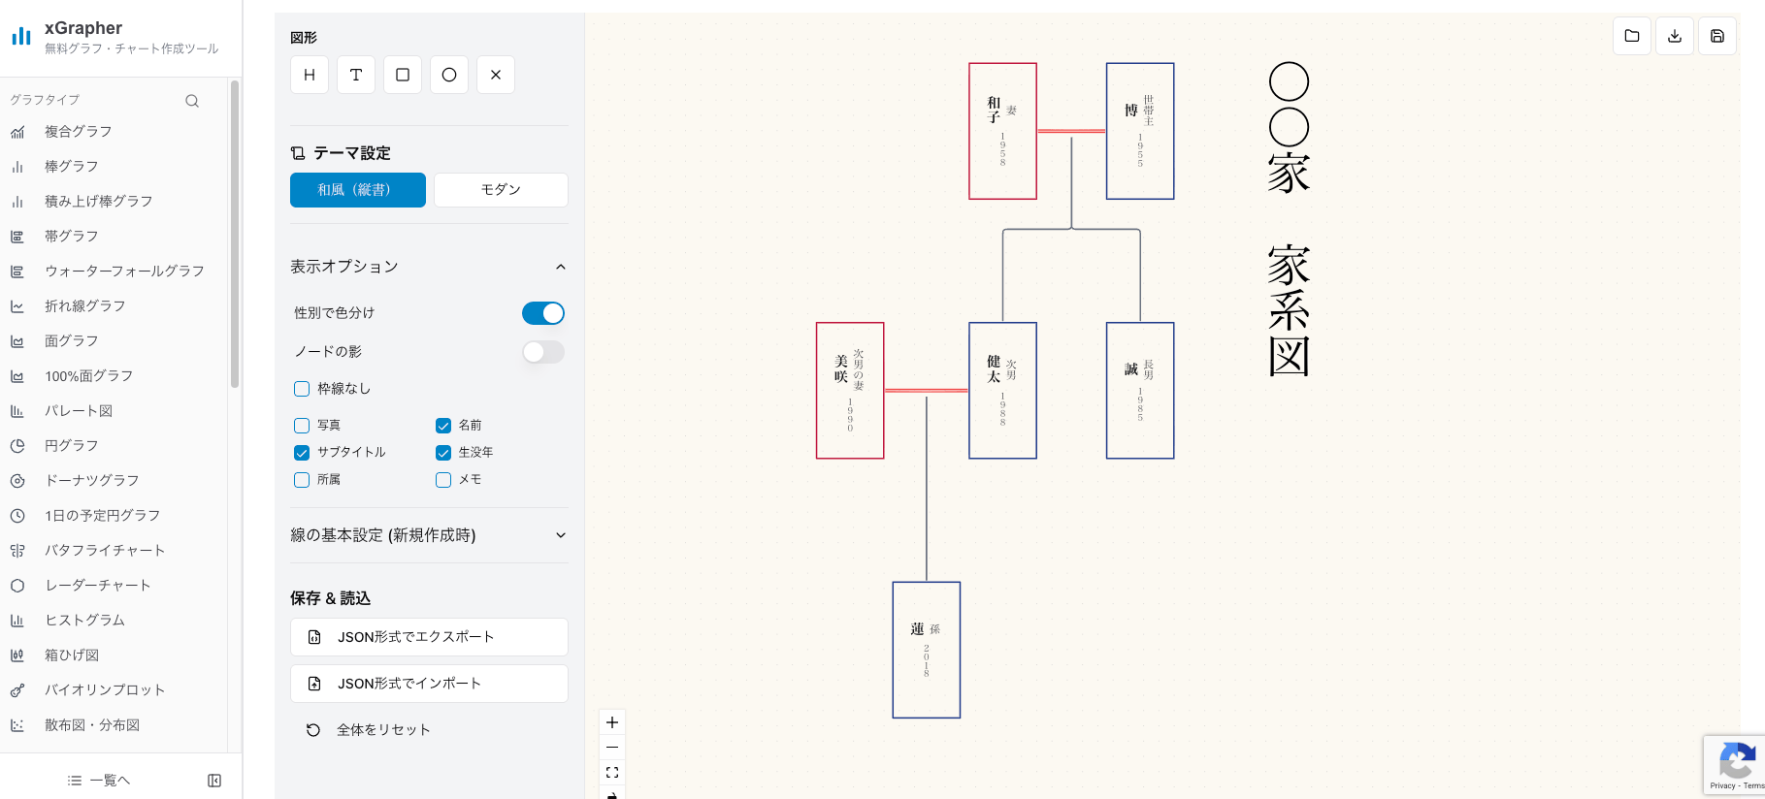
Task: Check the 写真 checkbox
Action: 302,426
